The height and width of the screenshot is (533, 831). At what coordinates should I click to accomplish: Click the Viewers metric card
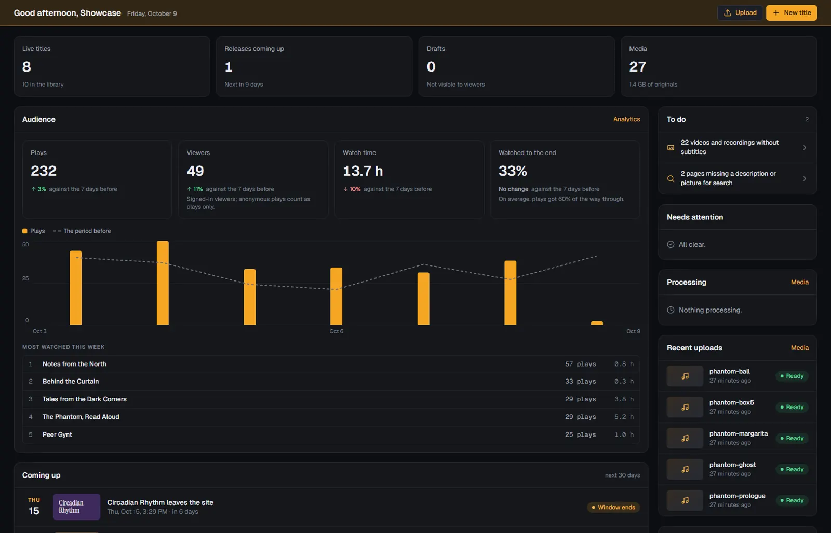coord(253,179)
